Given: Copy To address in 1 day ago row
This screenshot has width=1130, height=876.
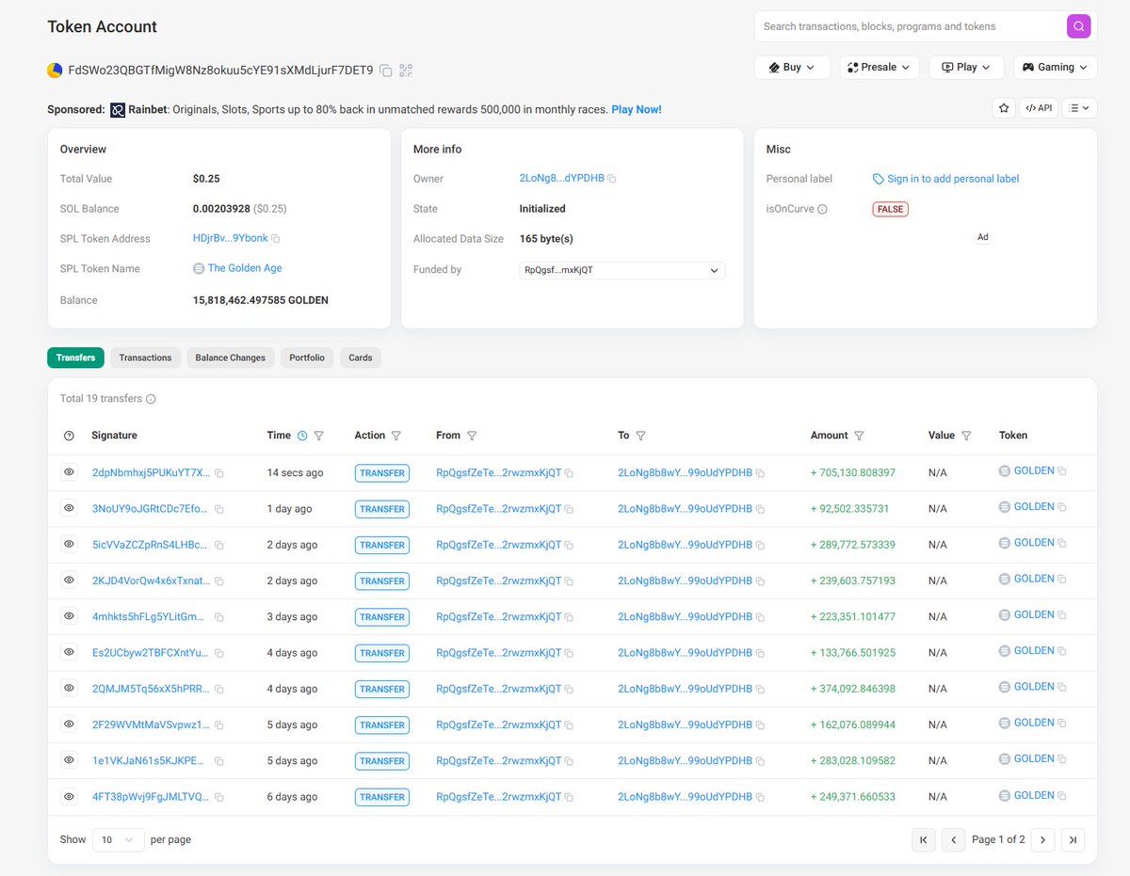Looking at the screenshot, I should click(760, 509).
